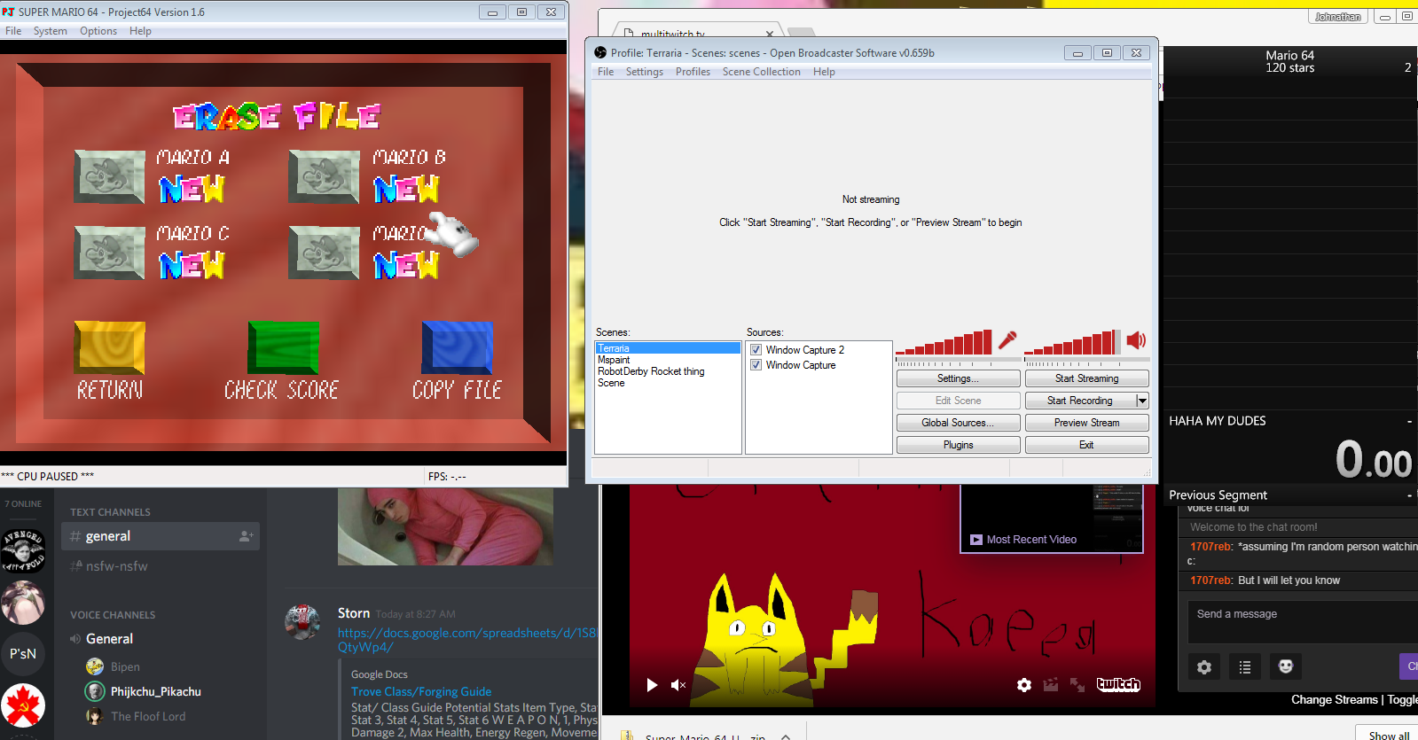Open the OBS Plugins button
This screenshot has width=1418, height=740.
(959, 445)
